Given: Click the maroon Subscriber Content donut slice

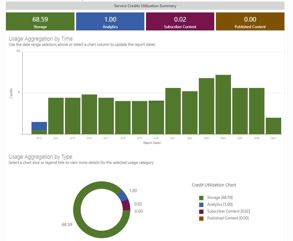Looking at the screenshot, I should tap(126, 206).
